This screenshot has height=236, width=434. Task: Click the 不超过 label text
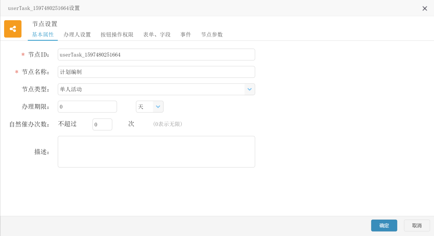pos(67,124)
